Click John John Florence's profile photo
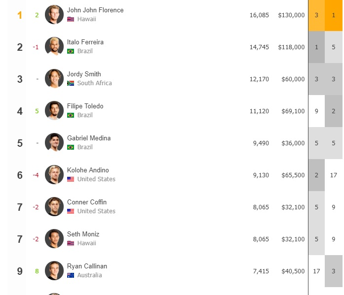The image size is (344, 295). tap(54, 15)
